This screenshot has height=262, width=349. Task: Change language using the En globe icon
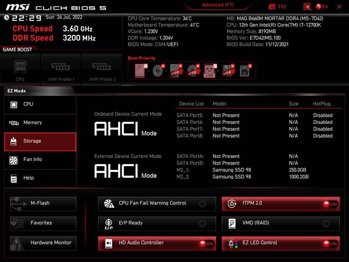point(322,7)
